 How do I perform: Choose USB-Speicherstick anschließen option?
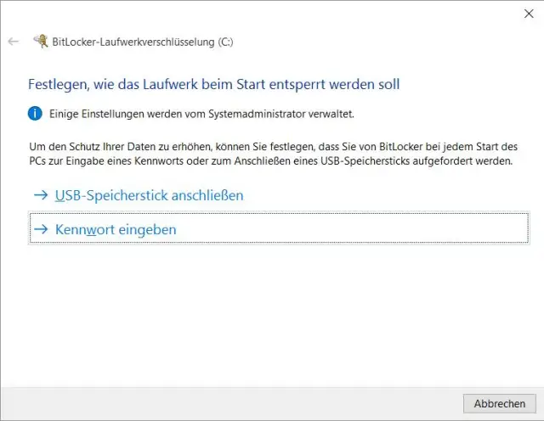coord(149,195)
